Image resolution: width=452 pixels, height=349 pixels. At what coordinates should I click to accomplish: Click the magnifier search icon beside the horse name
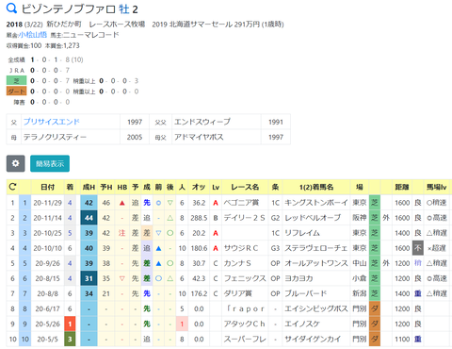point(11,8)
